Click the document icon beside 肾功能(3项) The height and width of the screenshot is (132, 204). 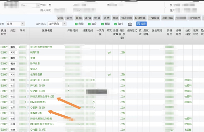pyautogui.click(x=28, y=91)
